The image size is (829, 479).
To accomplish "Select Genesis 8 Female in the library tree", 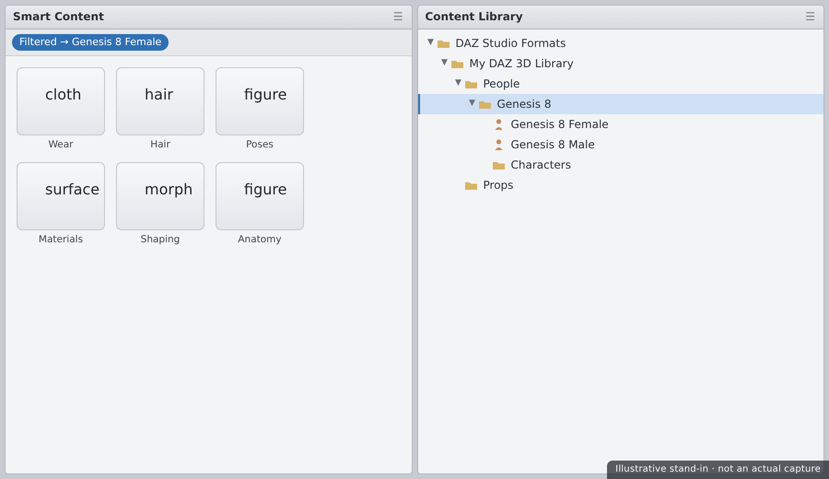I will point(559,124).
